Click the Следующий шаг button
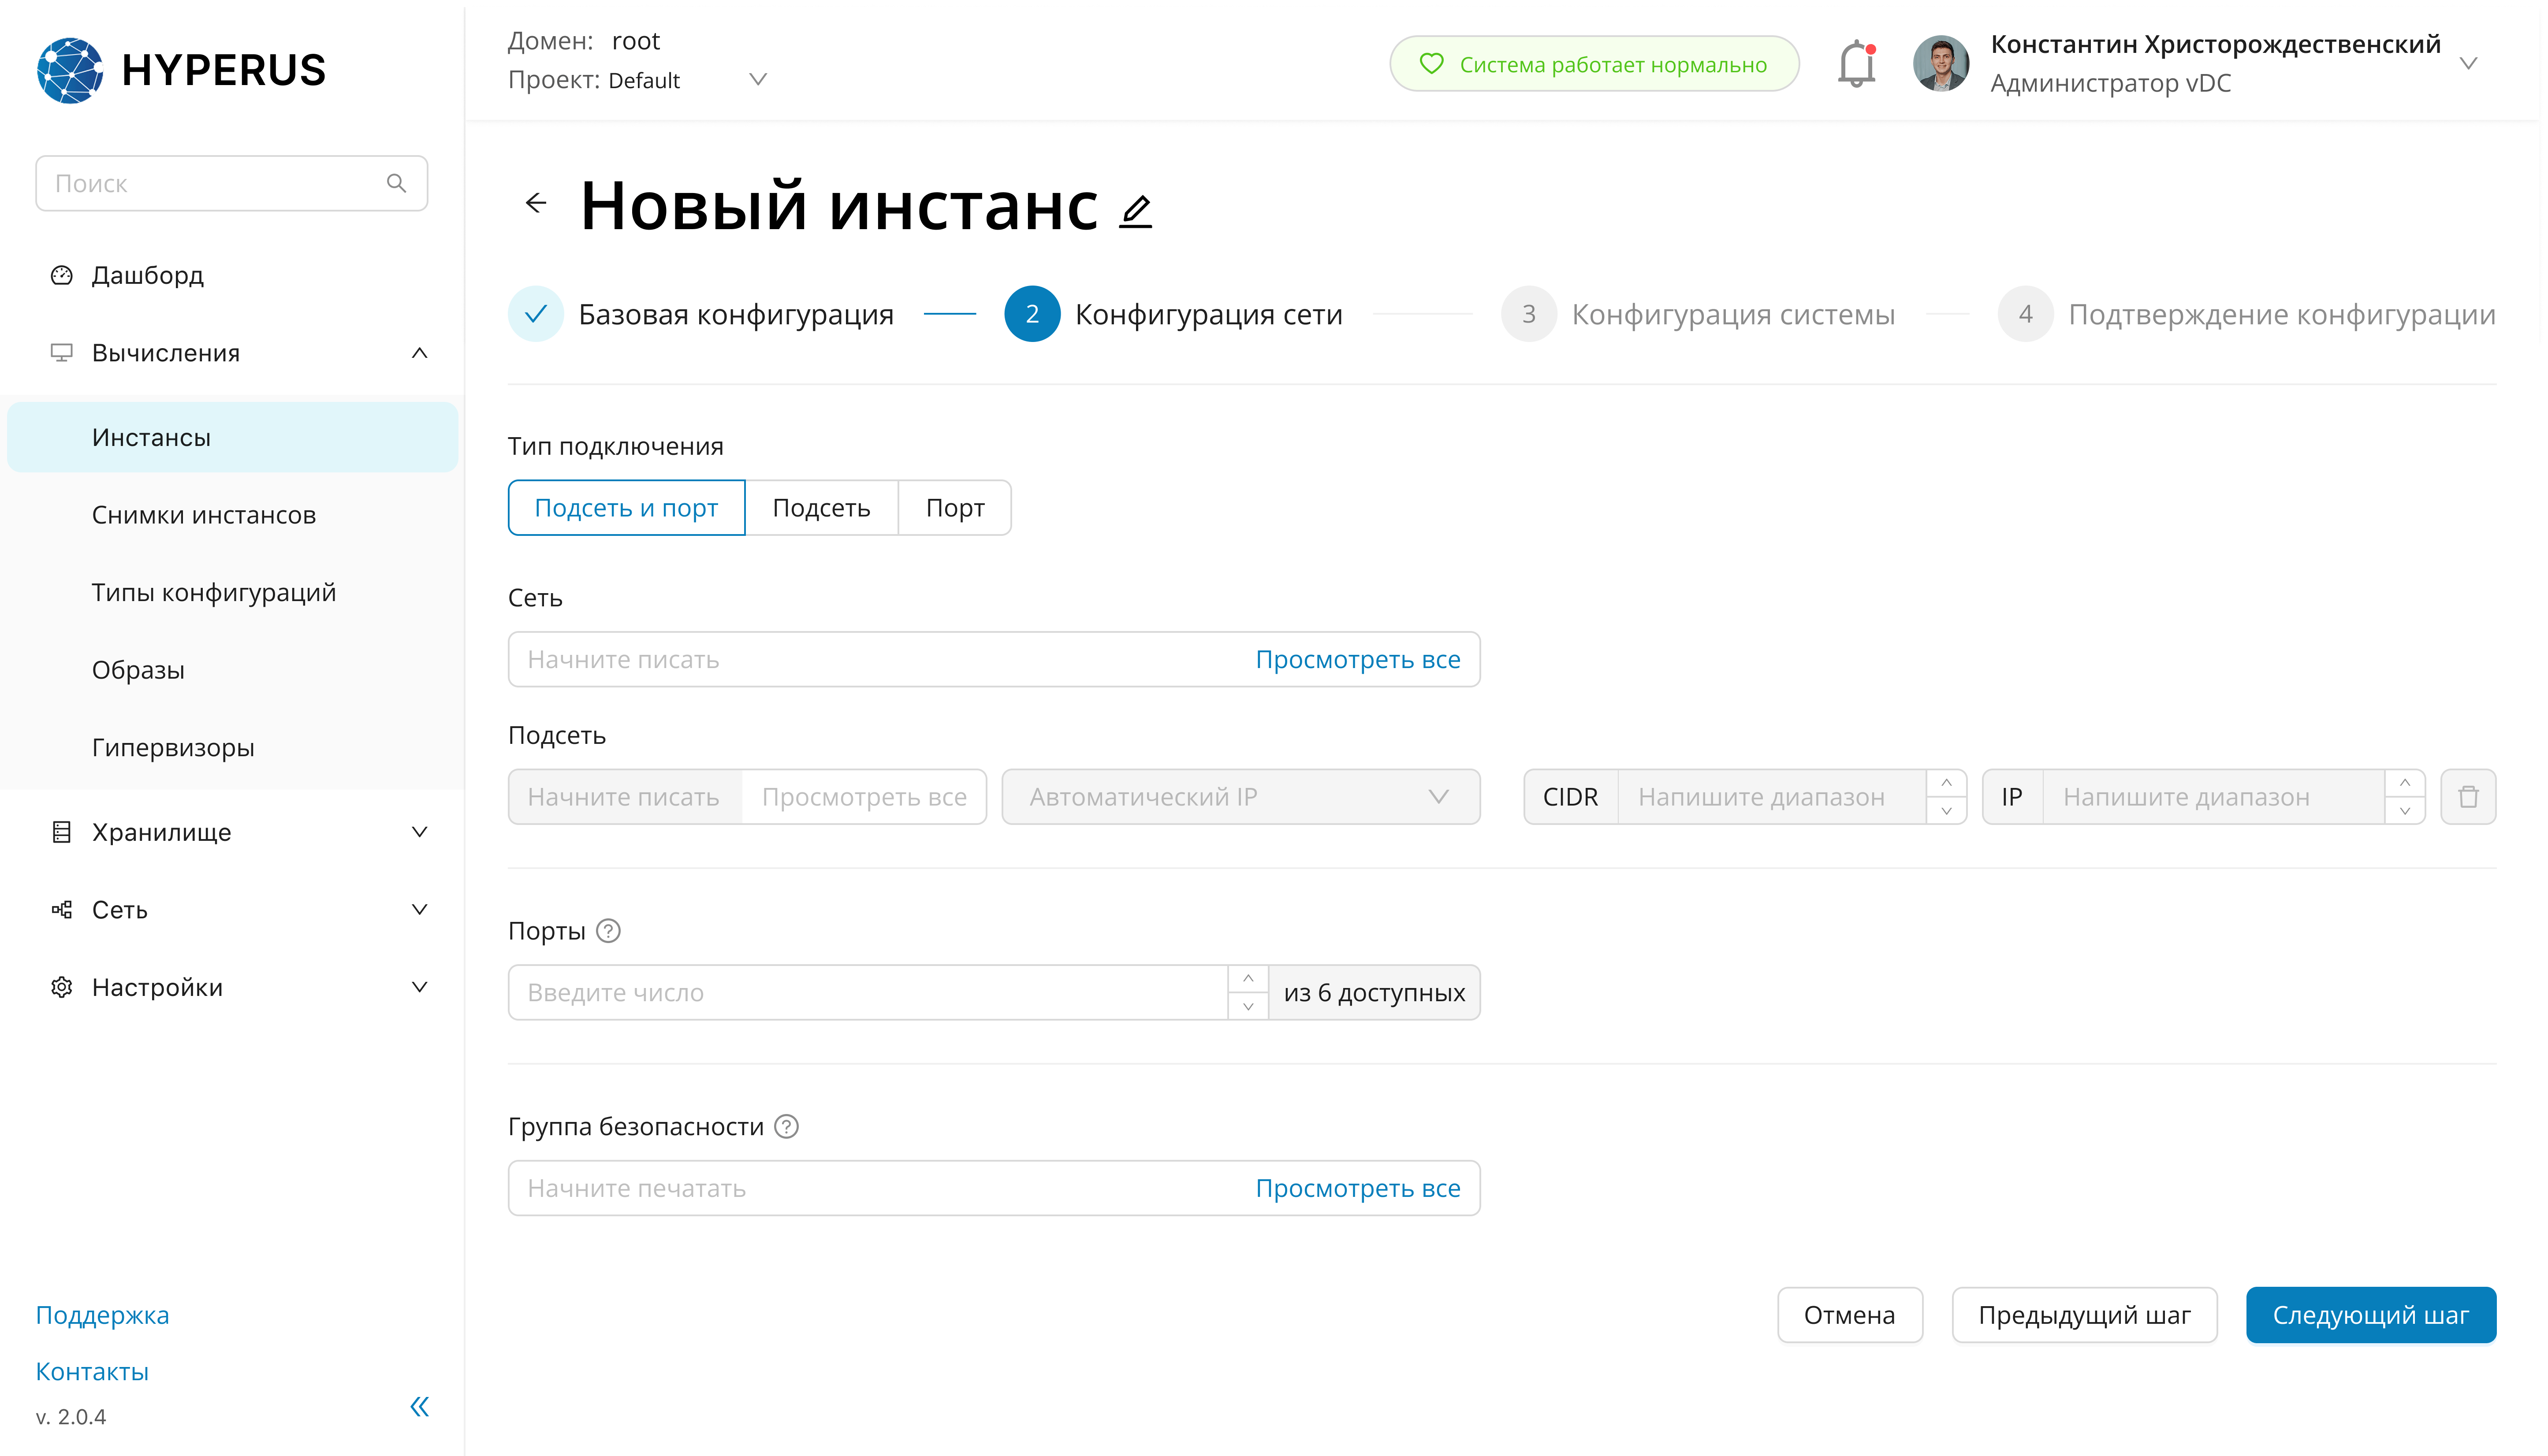The height and width of the screenshot is (1456, 2548). [x=2370, y=1315]
